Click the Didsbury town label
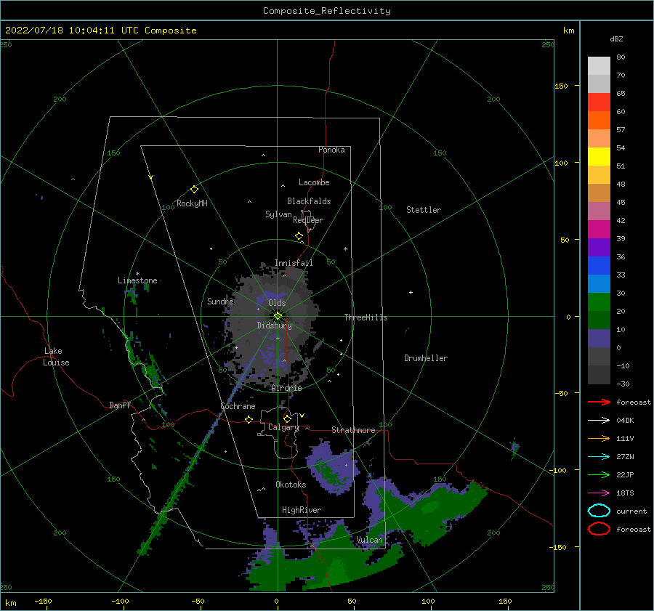The width and height of the screenshot is (654, 611). [274, 325]
